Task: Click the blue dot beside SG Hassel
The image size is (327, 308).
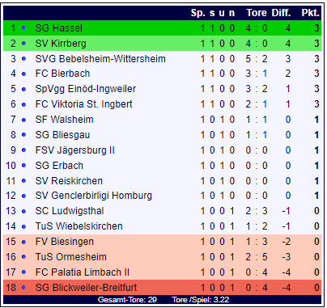Action: click(x=23, y=28)
